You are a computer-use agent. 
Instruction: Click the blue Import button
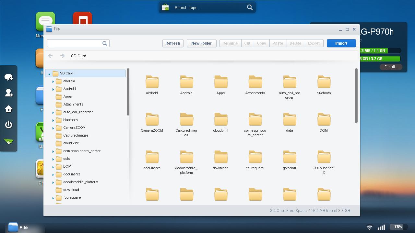pos(341,43)
